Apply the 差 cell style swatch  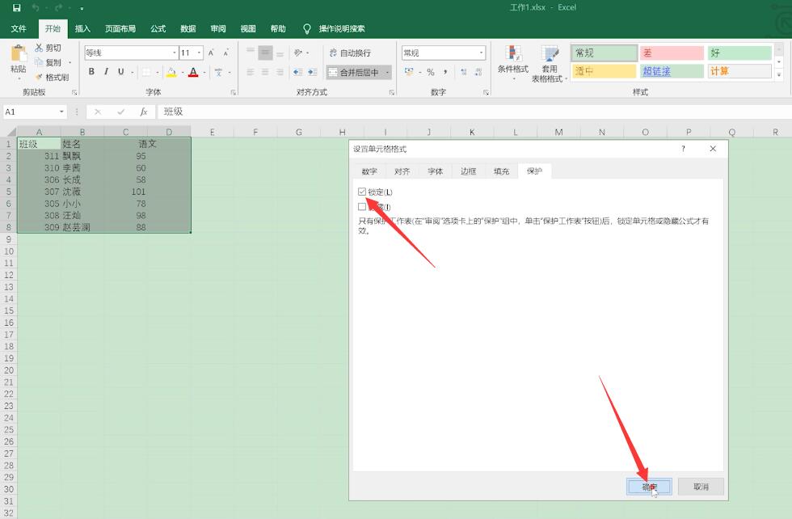click(672, 53)
